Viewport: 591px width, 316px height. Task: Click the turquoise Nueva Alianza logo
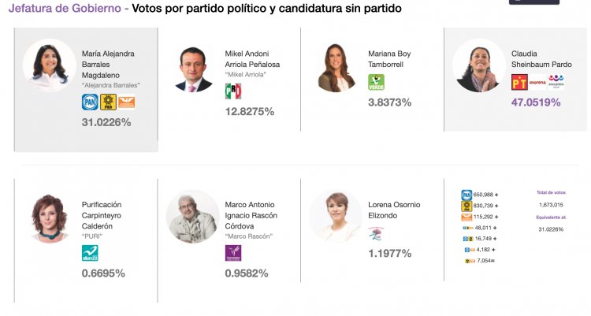[x=91, y=253]
